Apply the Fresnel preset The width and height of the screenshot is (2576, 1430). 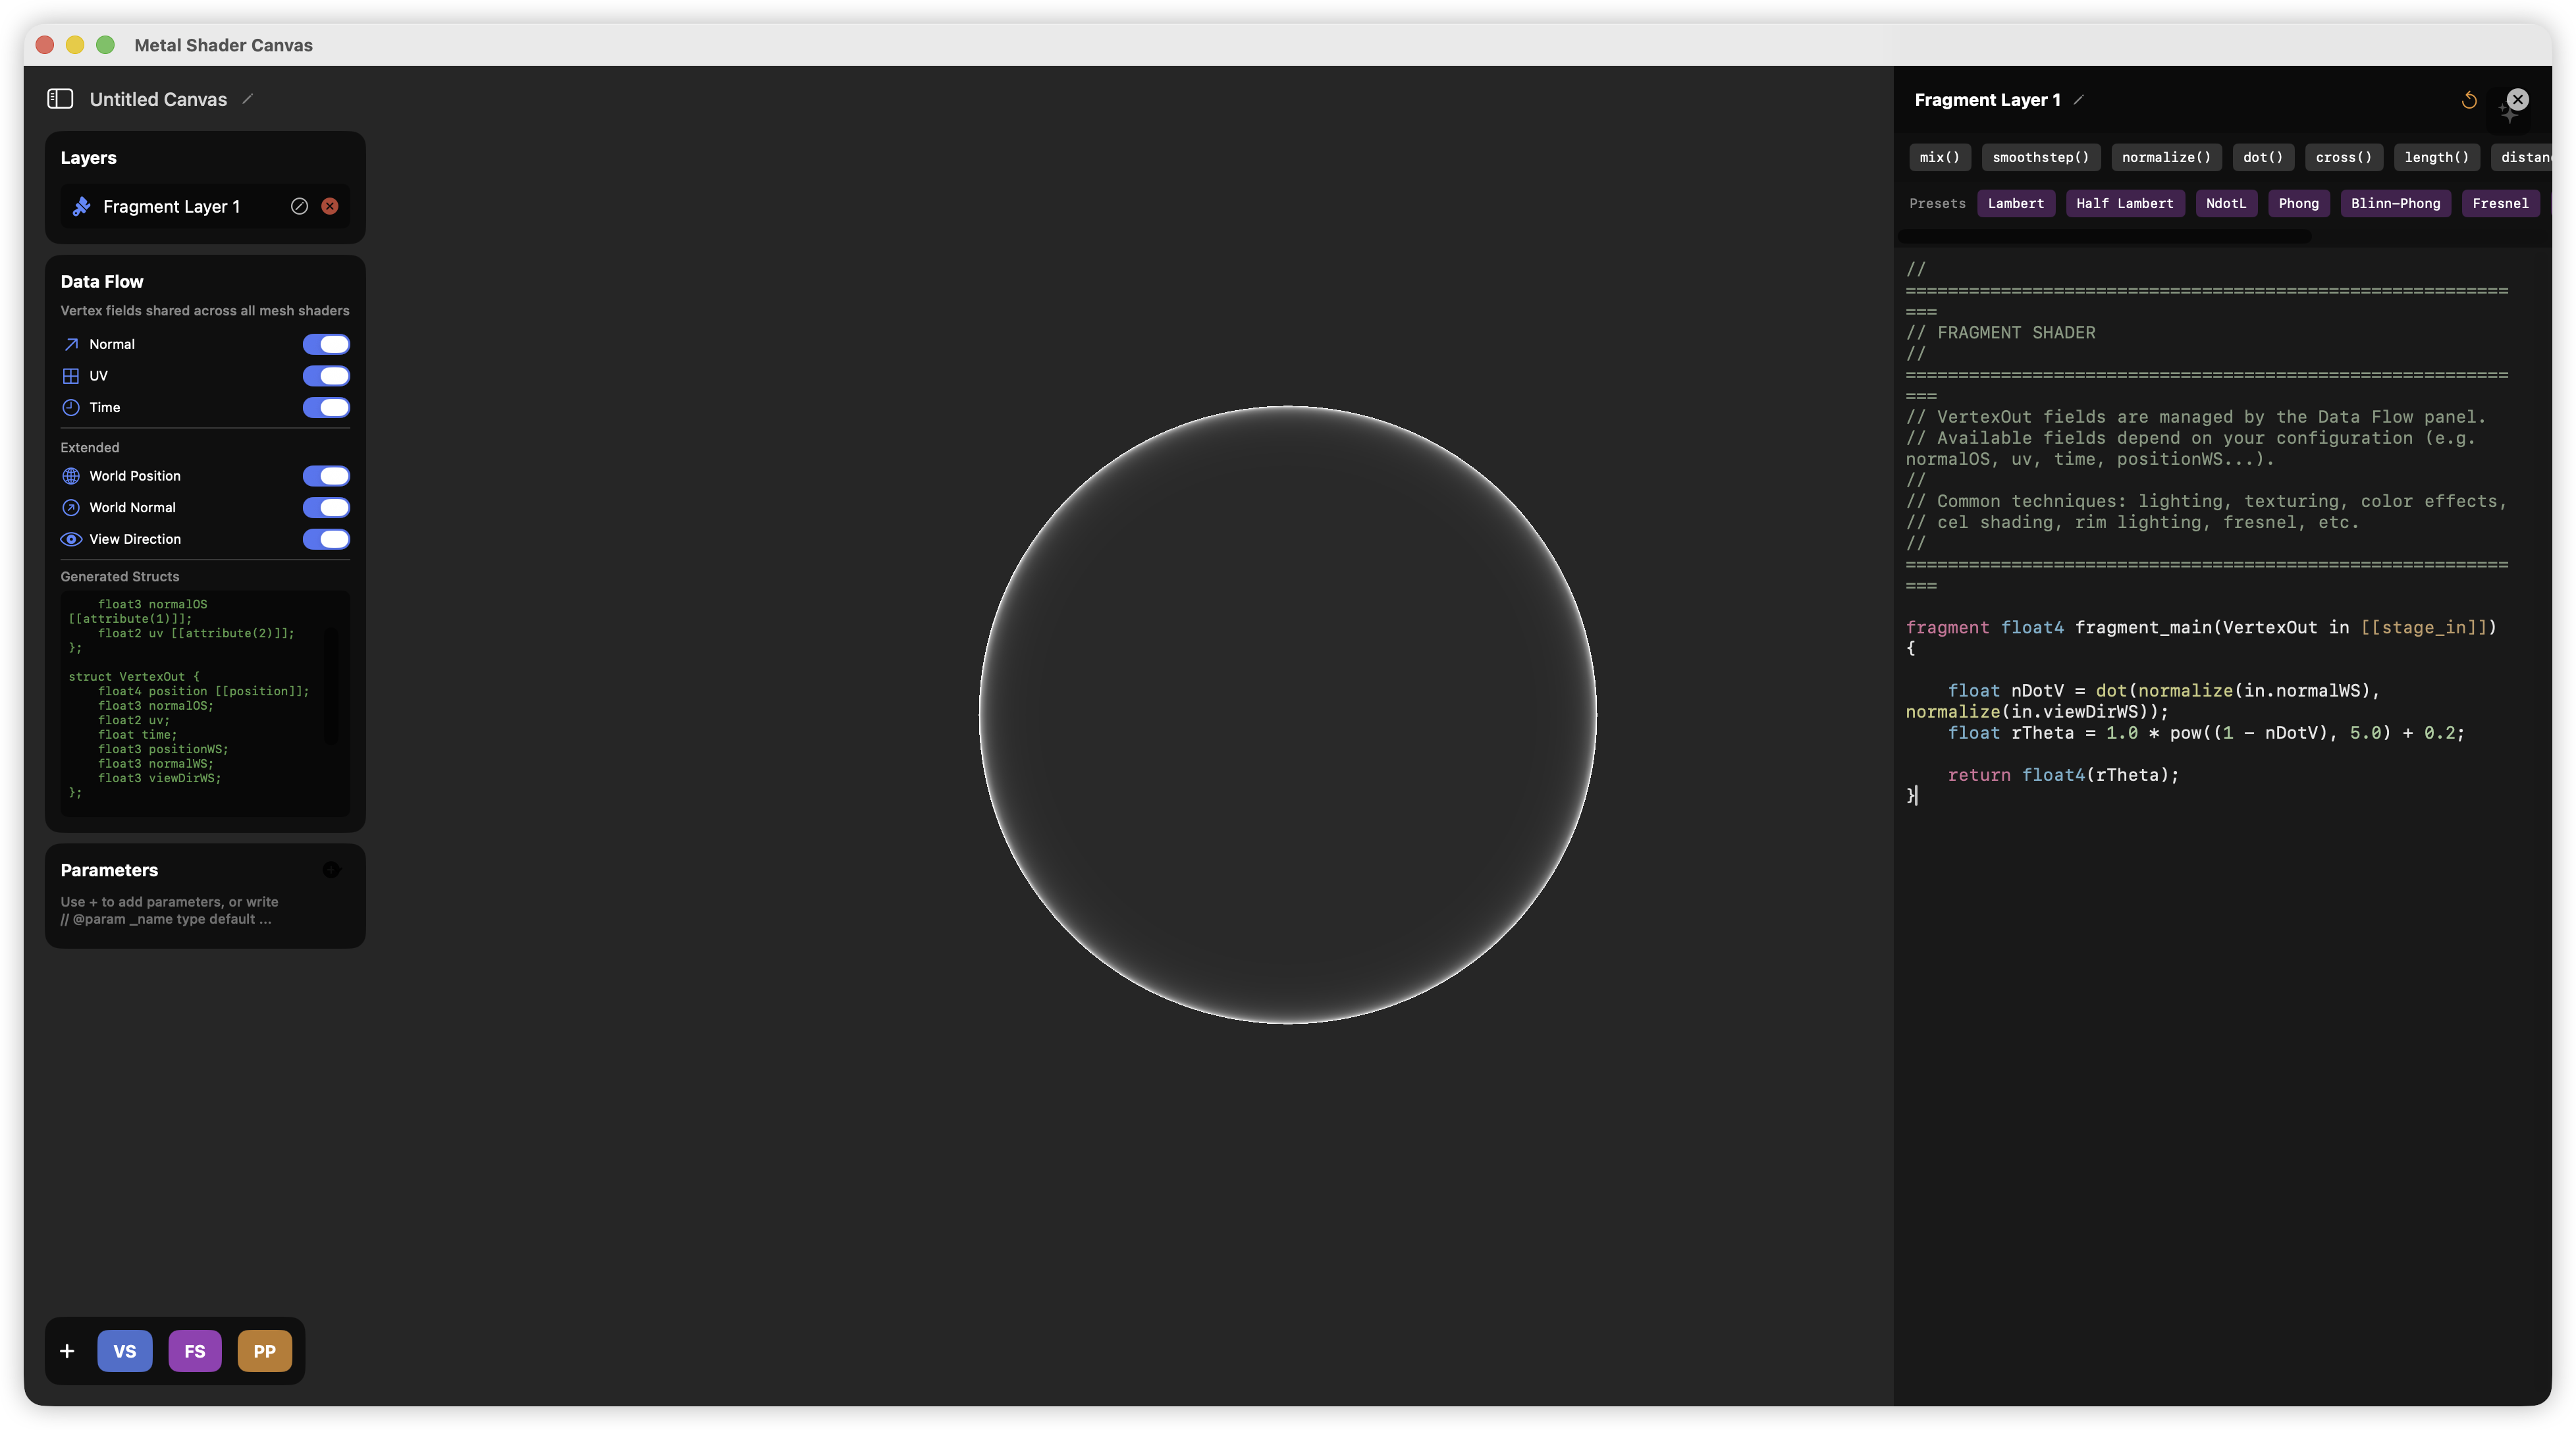click(x=2501, y=203)
